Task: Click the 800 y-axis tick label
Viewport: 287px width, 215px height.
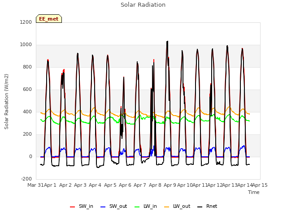Action: click(x=27, y=67)
